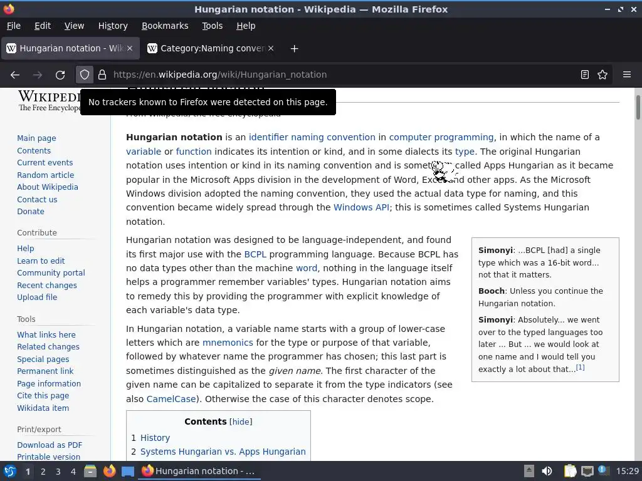This screenshot has width=642, height=481.
Task: Open the Wikidata item link
Action: pos(43,408)
